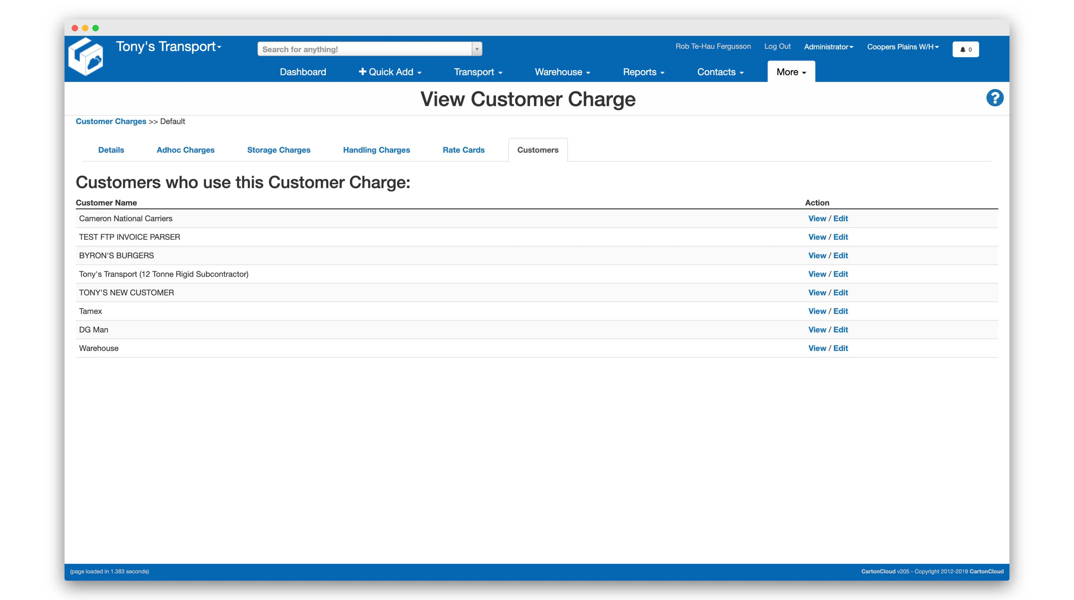Switch to the Storage Charges tab
This screenshot has height=600, width=1074.
279,150
